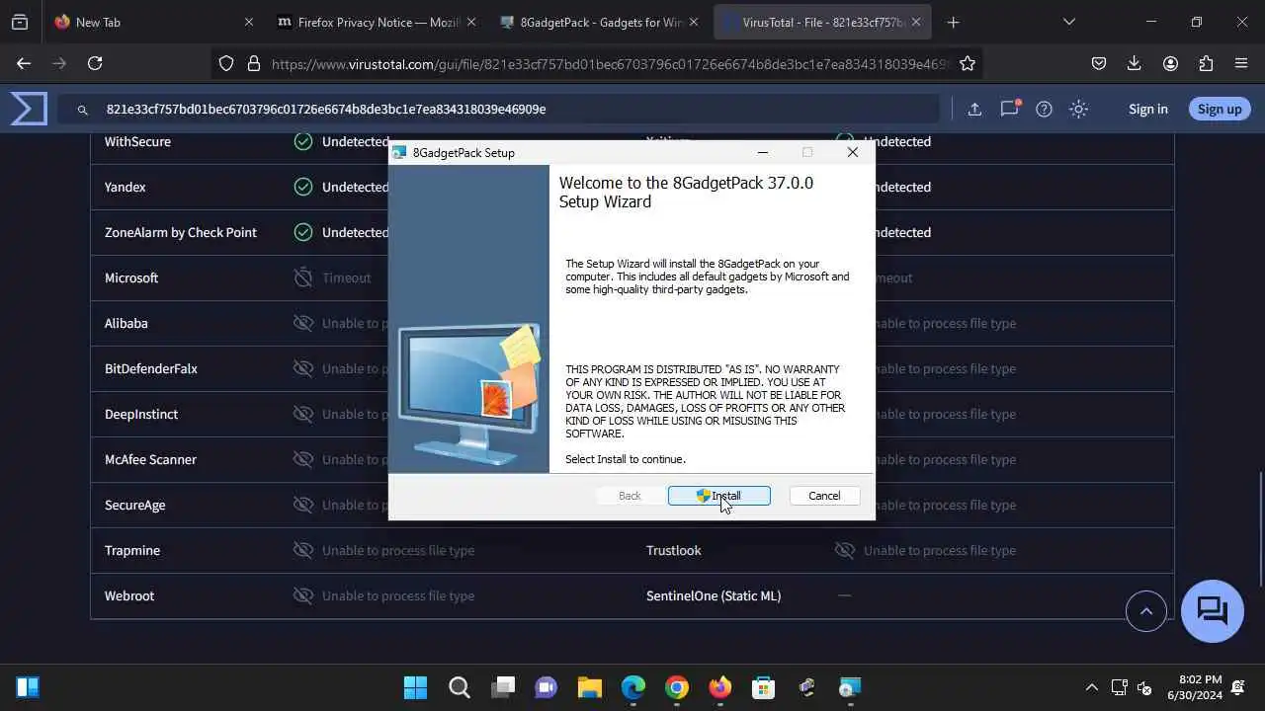Click Save to Pocket icon

1099,63
